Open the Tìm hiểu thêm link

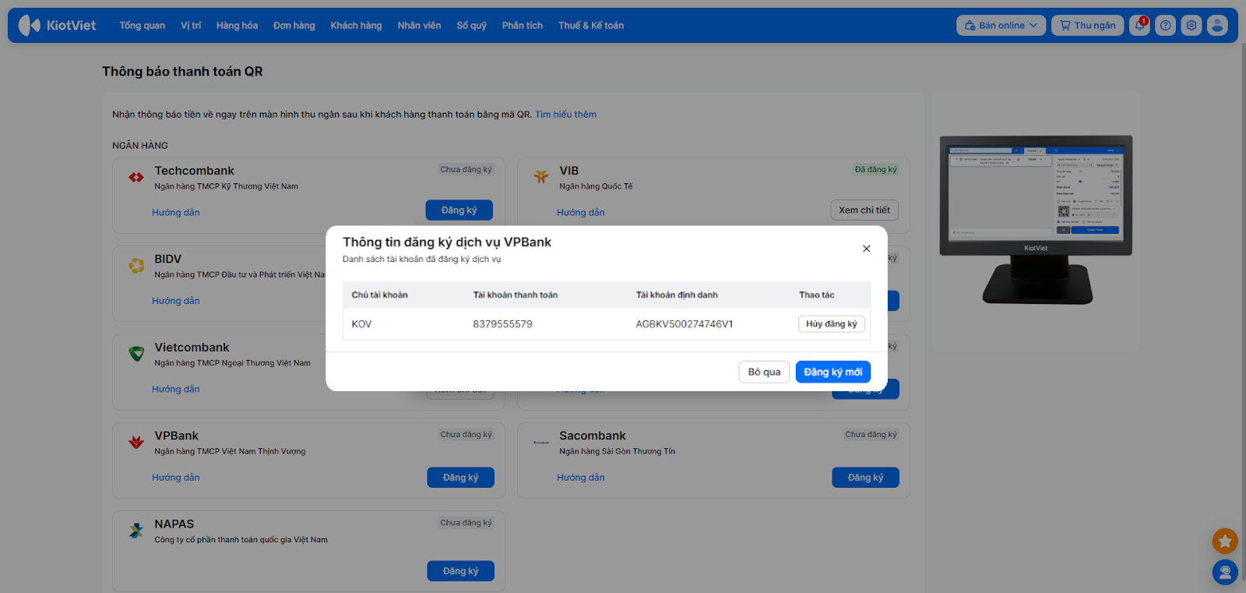(566, 115)
